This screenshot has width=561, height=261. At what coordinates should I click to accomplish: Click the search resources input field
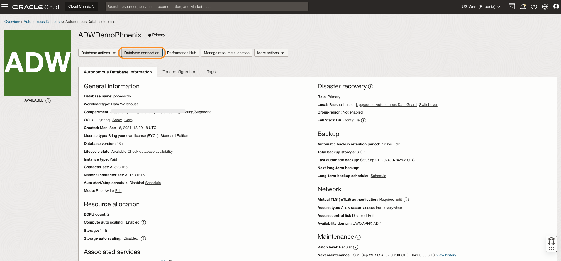(207, 6)
